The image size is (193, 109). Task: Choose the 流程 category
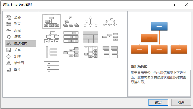[x=21, y=30]
